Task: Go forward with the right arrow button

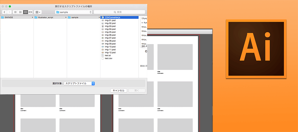Action: coord(9,12)
